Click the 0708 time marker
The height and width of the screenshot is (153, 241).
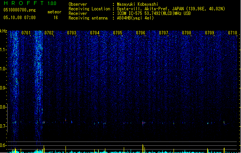(x=187, y=33)
